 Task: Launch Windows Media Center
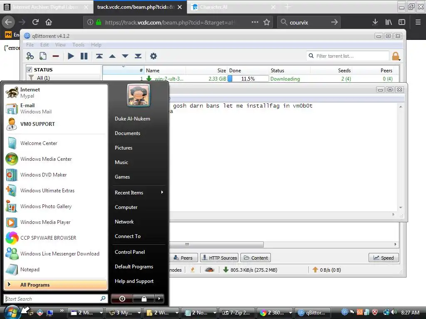(55, 159)
